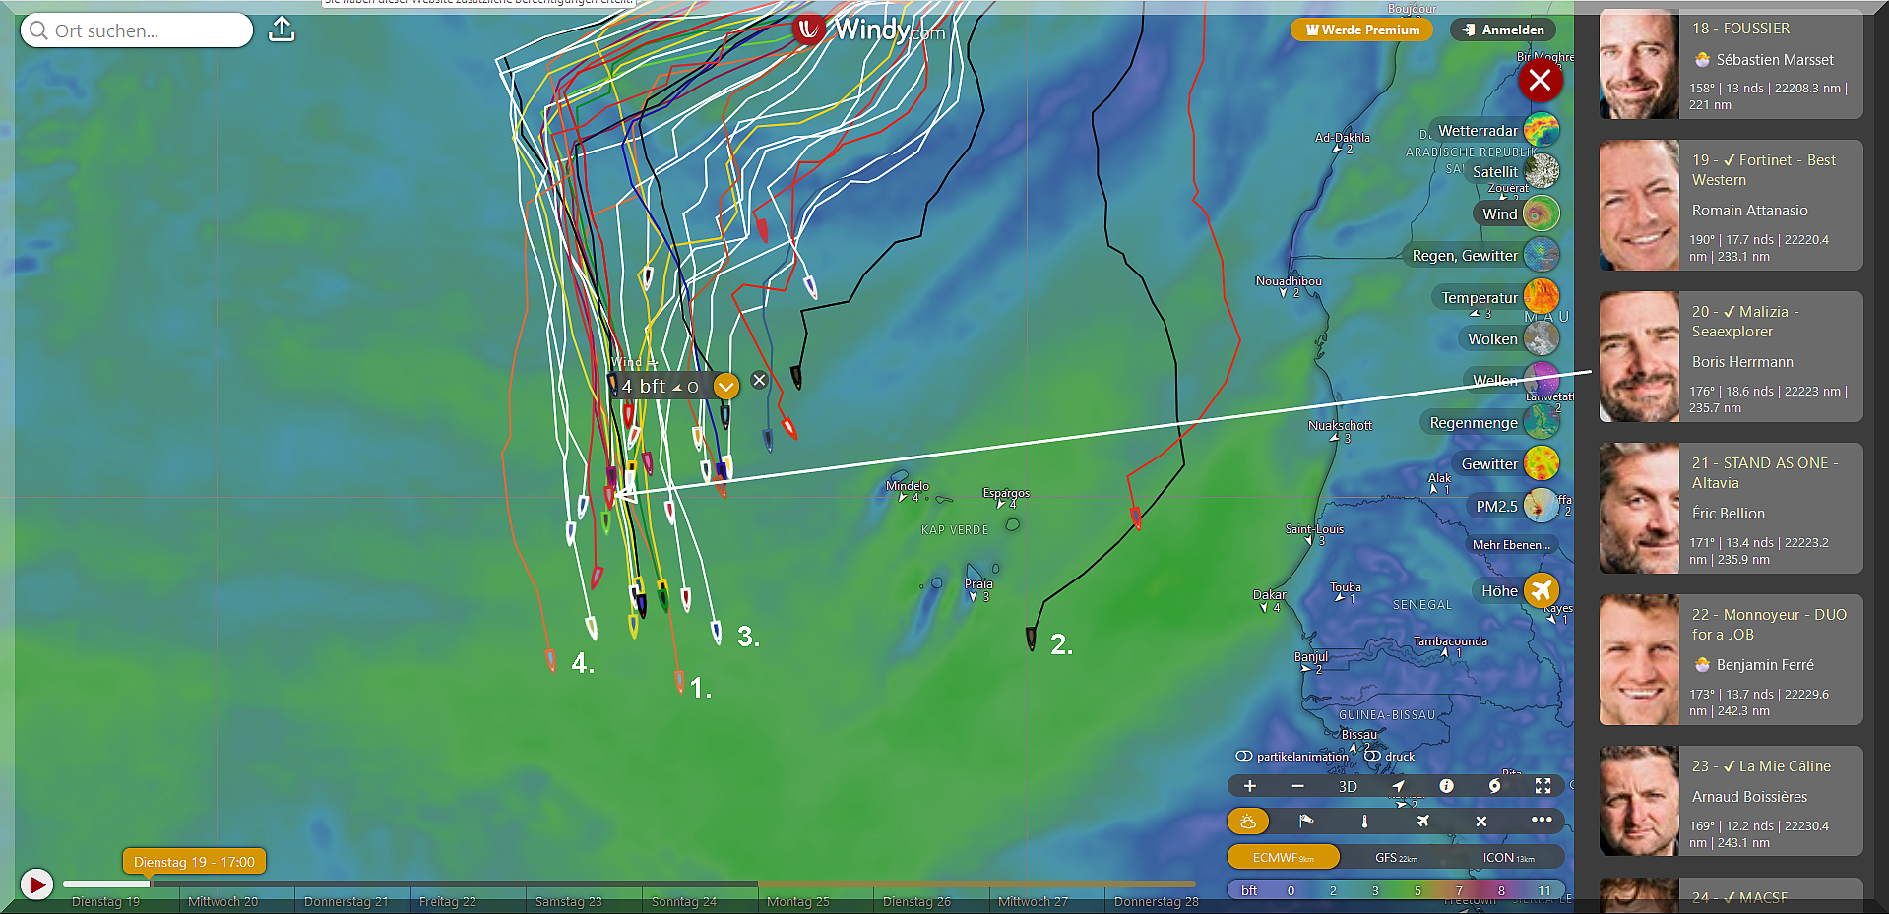The width and height of the screenshot is (1889, 914).
Task: Open the three-dots more options menu
Action: coord(1542,820)
